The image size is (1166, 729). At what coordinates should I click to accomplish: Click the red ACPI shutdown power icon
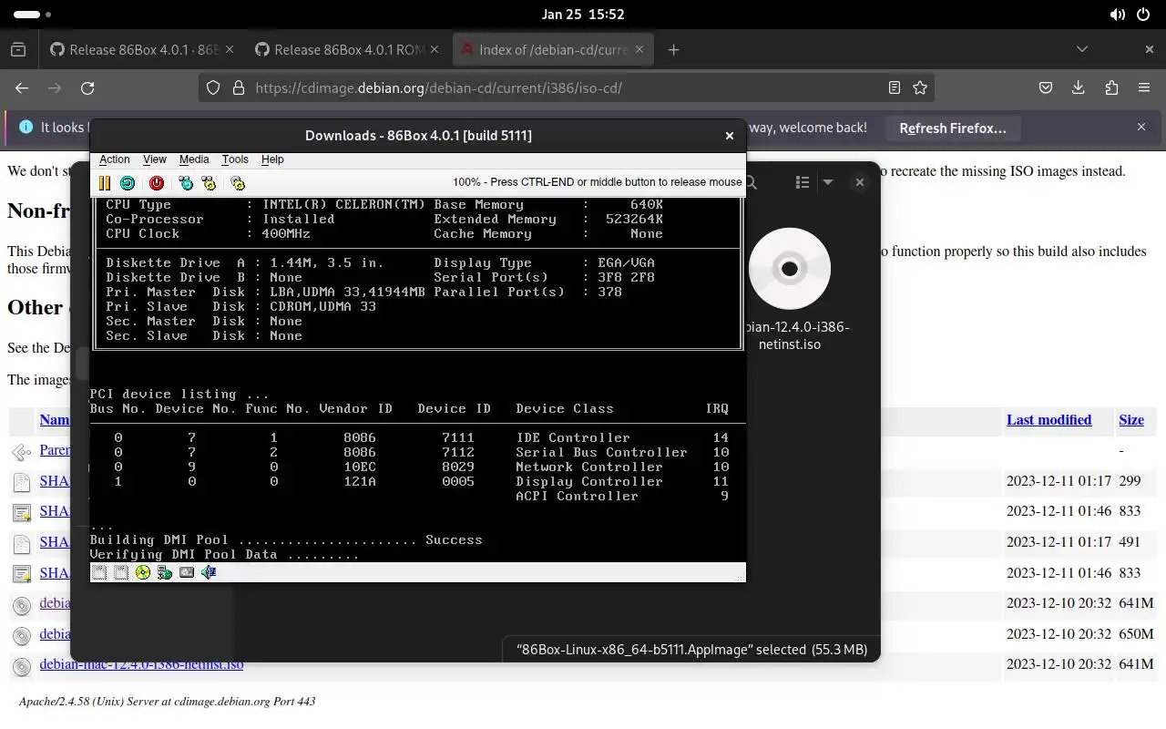pos(157,183)
